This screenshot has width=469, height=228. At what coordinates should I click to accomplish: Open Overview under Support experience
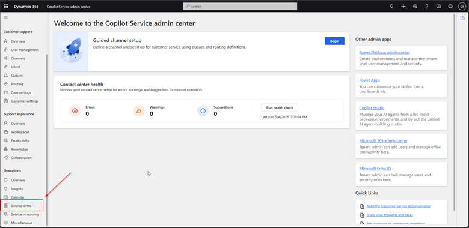tap(18, 124)
